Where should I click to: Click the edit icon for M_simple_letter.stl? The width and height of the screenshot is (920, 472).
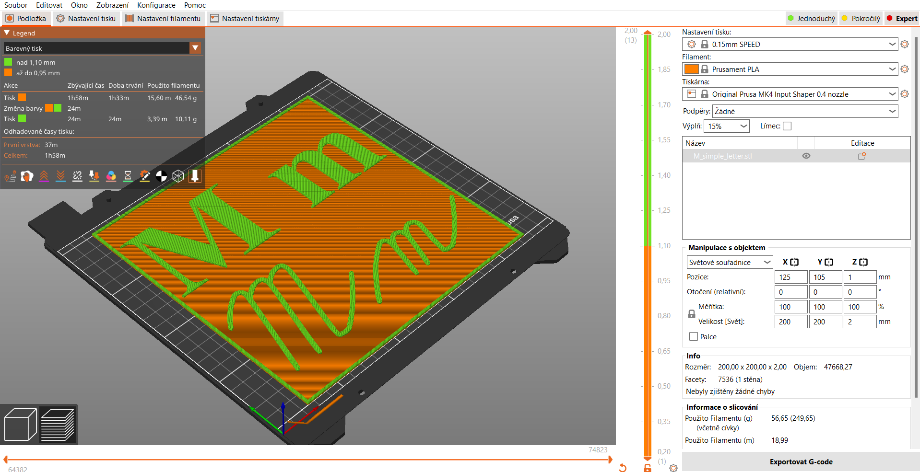862,156
